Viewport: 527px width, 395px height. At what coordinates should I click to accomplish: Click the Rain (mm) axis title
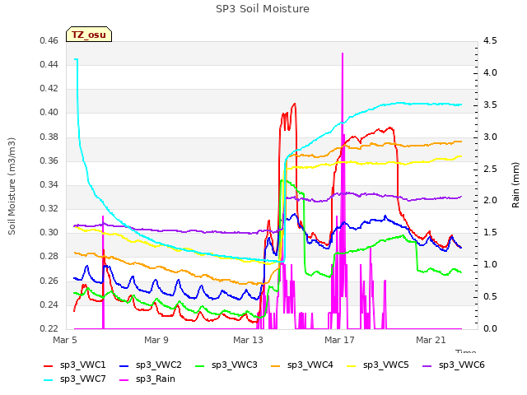click(x=515, y=185)
